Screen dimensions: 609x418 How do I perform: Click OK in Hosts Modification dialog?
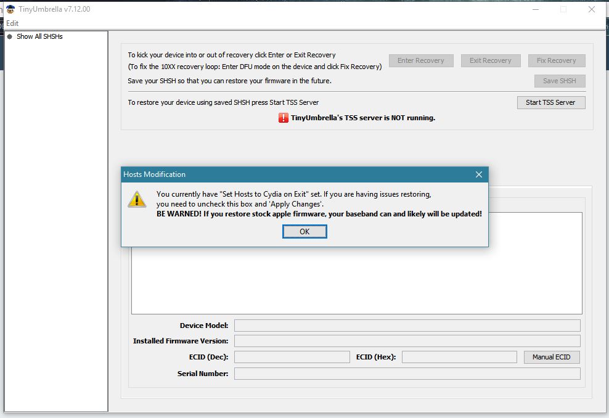point(304,232)
